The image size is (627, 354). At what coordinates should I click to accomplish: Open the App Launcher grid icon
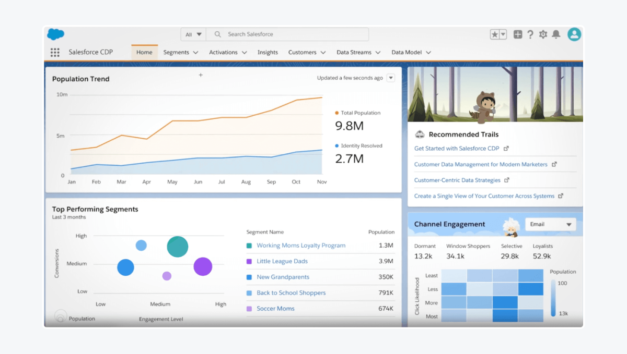click(55, 52)
